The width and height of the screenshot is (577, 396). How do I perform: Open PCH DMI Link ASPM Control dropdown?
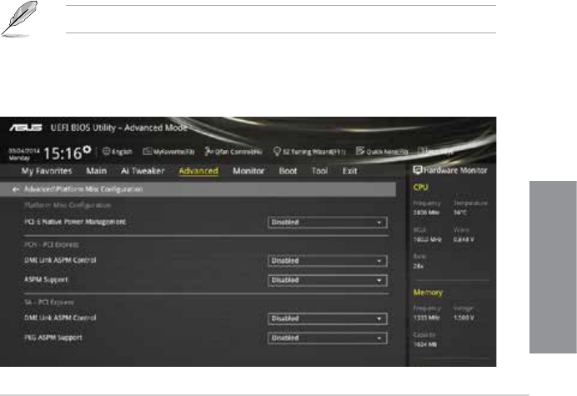pyautogui.click(x=328, y=261)
